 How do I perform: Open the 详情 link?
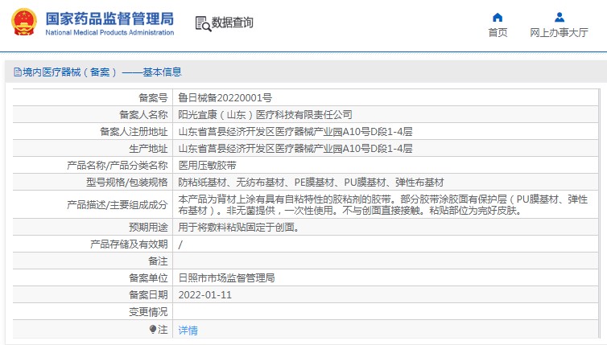[x=188, y=331]
